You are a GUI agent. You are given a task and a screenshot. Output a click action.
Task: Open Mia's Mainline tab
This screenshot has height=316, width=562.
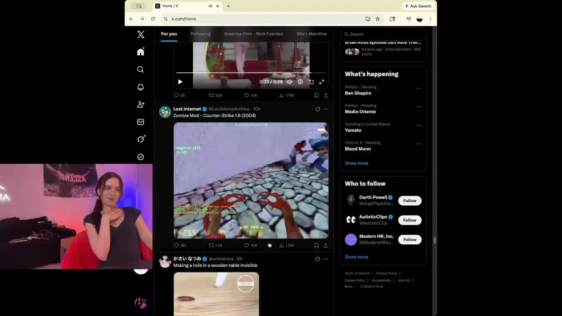click(x=311, y=34)
